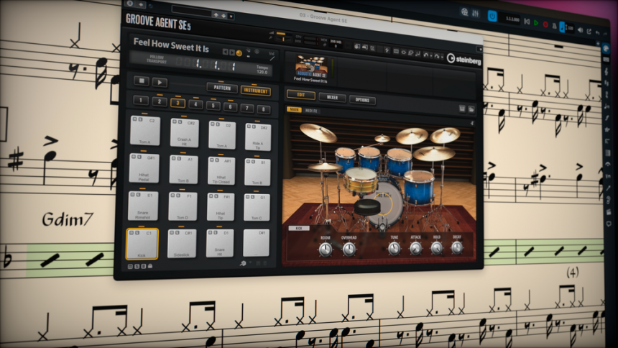Adjust the Room knob
618x348 pixels.
click(325, 249)
